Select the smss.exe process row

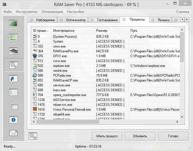[106, 46]
